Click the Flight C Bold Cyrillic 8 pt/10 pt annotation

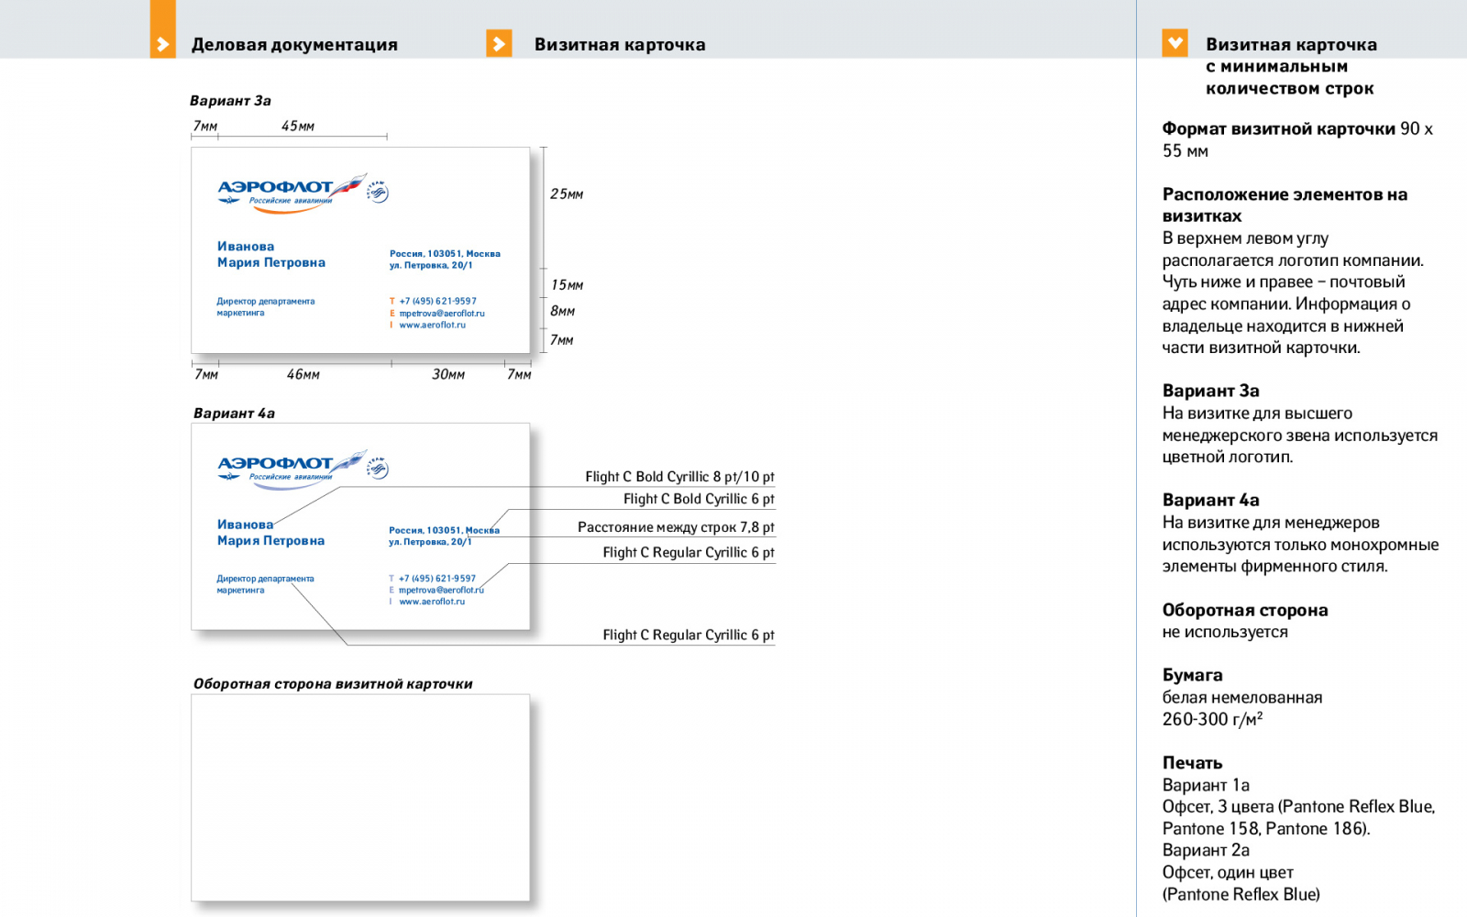(679, 477)
